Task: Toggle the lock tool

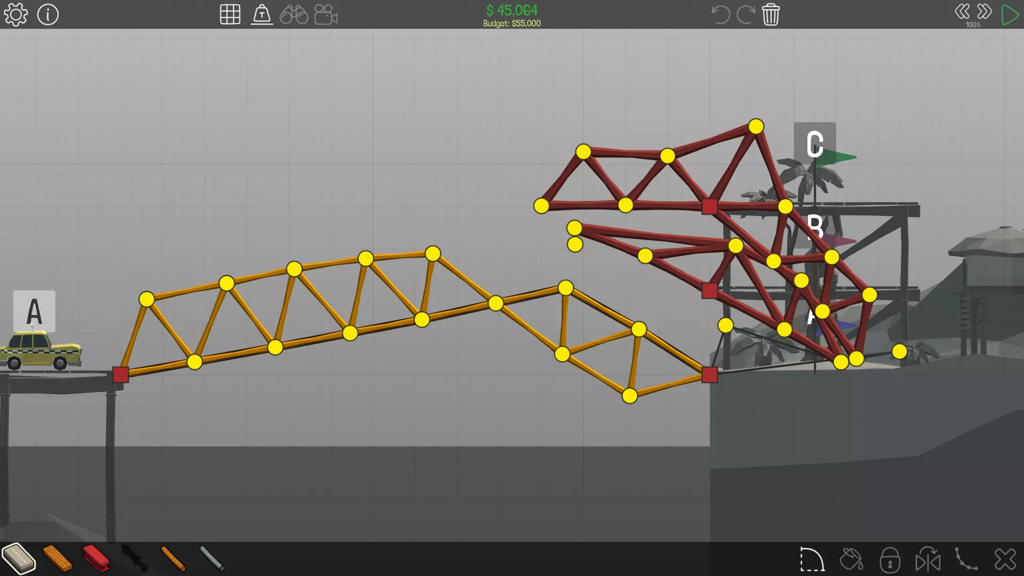Action: pyautogui.click(x=890, y=560)
